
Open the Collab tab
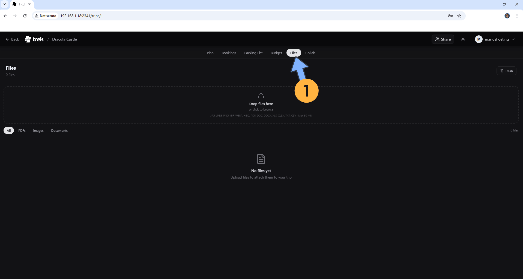click(310, 53)
